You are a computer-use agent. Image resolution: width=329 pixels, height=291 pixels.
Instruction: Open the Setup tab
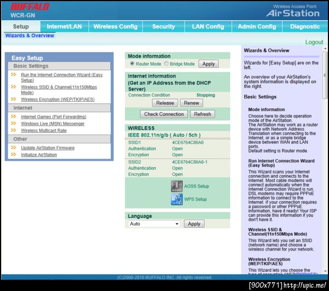[x=21, y=27]
